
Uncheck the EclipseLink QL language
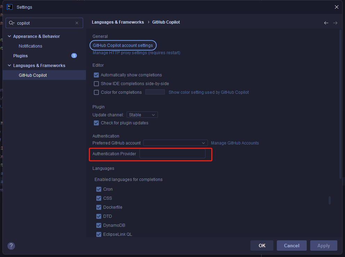[99, 234]
